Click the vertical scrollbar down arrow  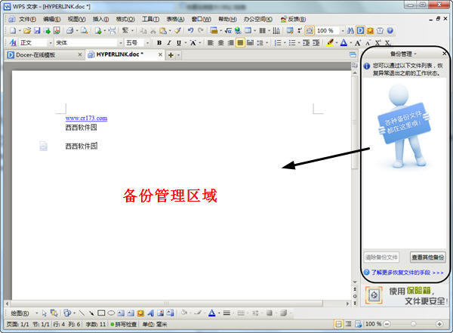click(x=355, y=282)
